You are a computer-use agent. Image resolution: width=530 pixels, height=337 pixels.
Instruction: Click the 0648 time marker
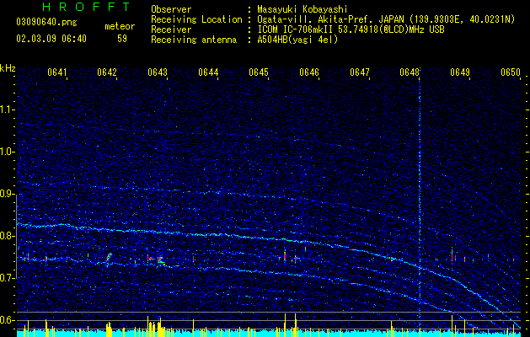pos(410,72)
